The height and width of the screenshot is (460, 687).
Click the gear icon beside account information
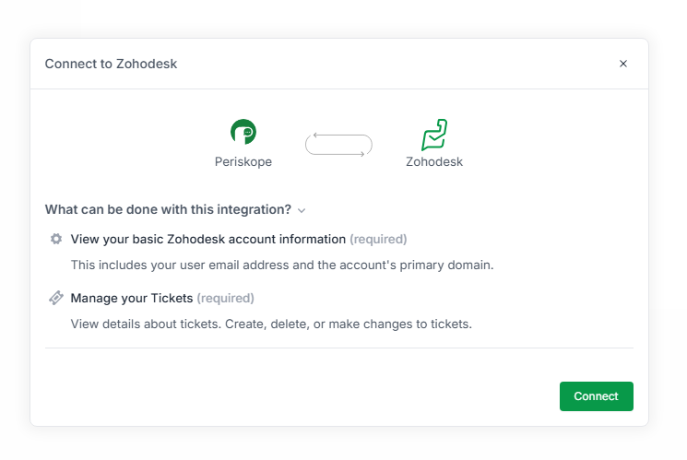[56, 239]
